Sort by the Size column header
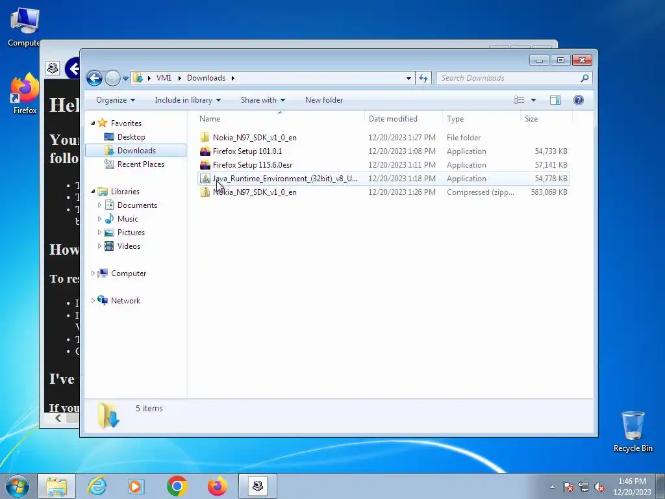The width and height of the screenshot is (665, 499). coord(546,119)
